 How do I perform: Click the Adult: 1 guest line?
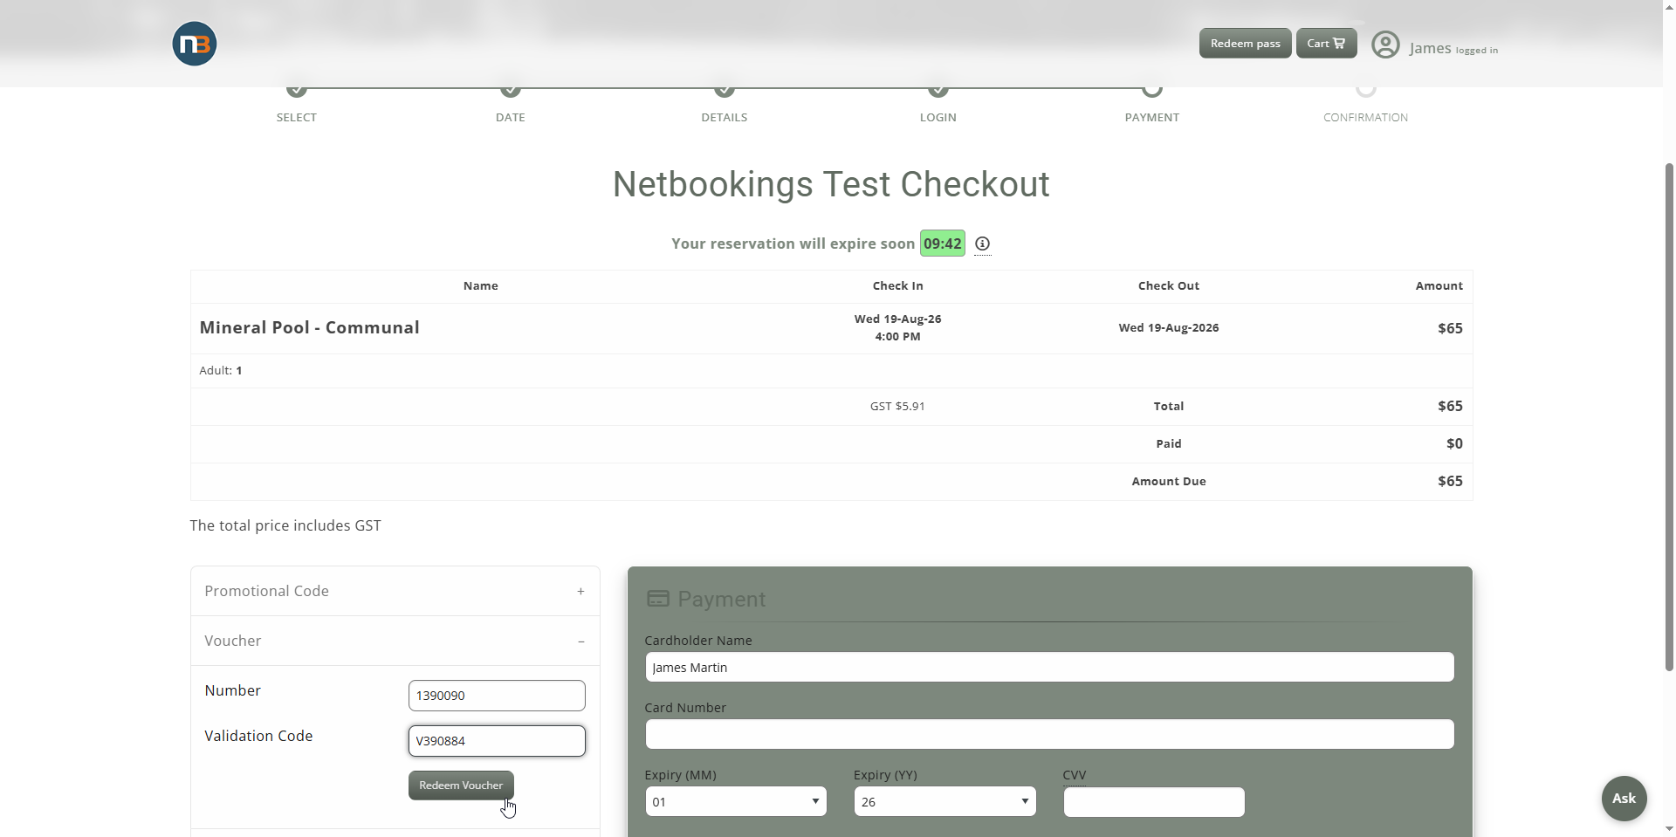coord(221,370)
